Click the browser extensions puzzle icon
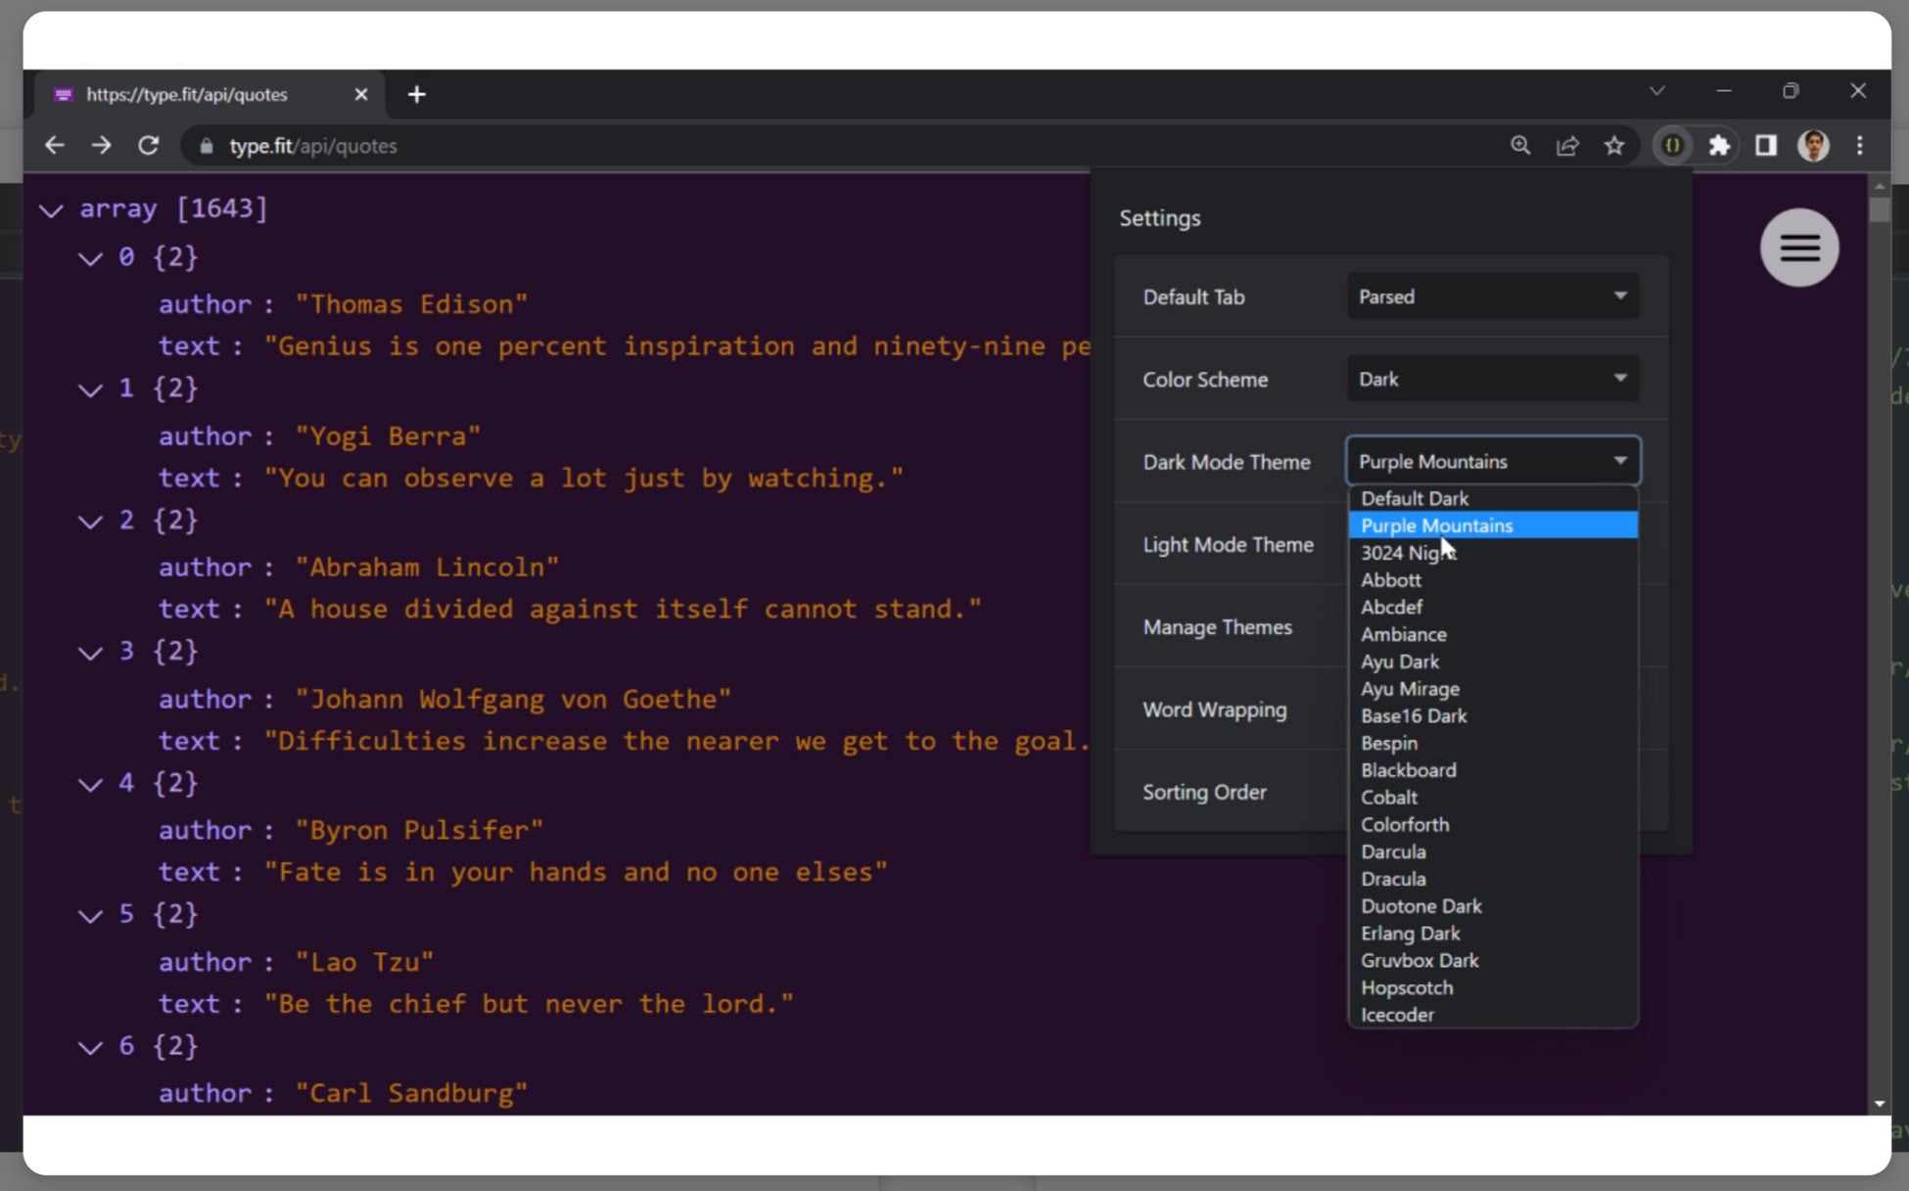Viewport: 1909px width, 1191px height. point(1720,146)
